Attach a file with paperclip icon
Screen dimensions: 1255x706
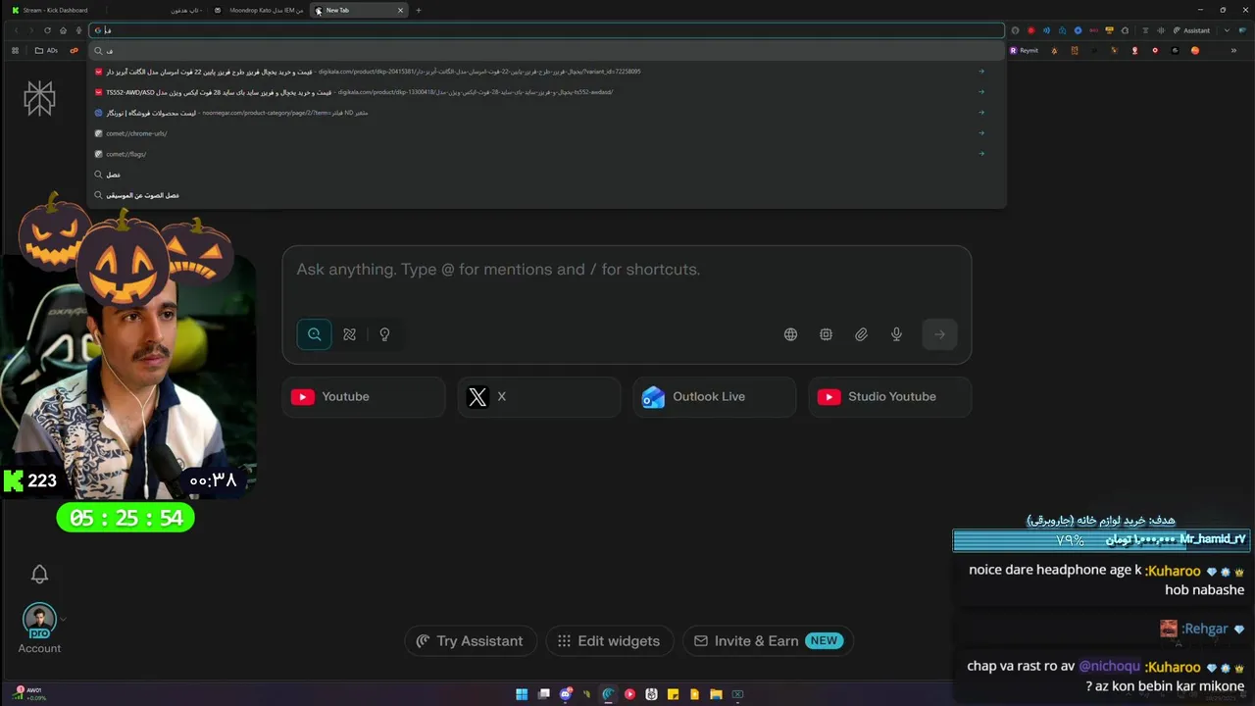point(861,334)
